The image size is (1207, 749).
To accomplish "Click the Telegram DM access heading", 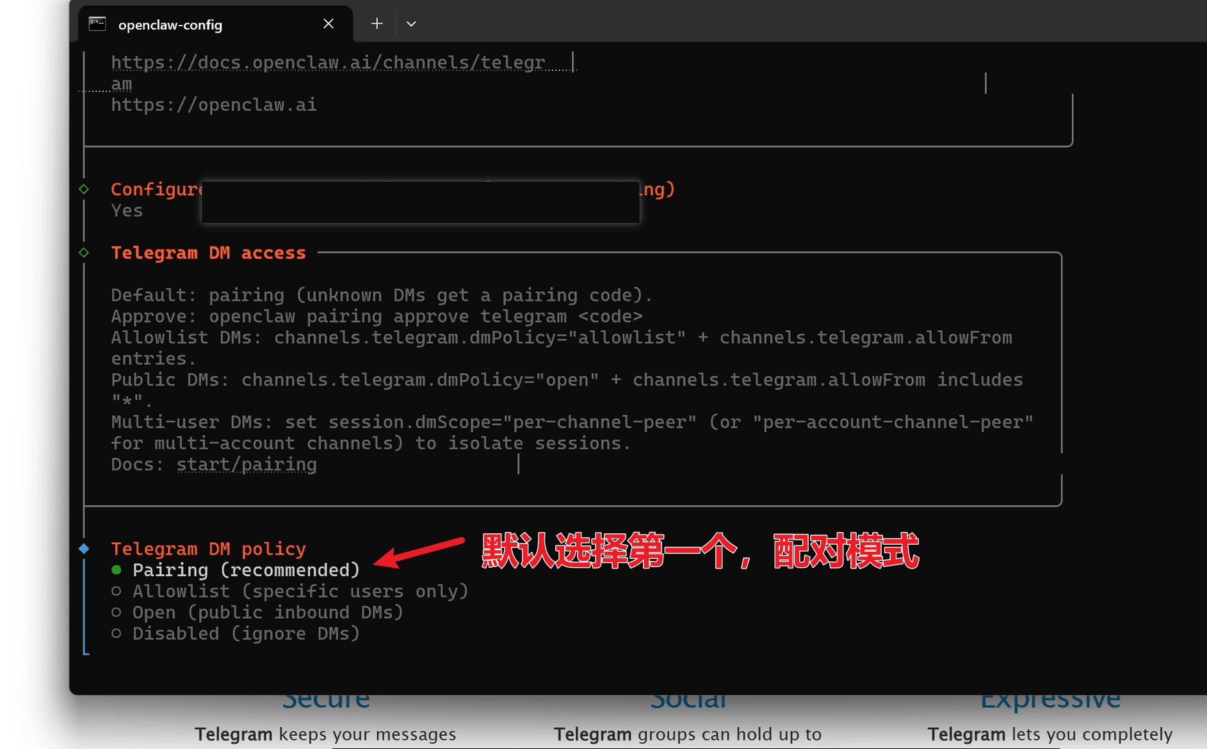I will pyautogui.click(x=208, y=253).
